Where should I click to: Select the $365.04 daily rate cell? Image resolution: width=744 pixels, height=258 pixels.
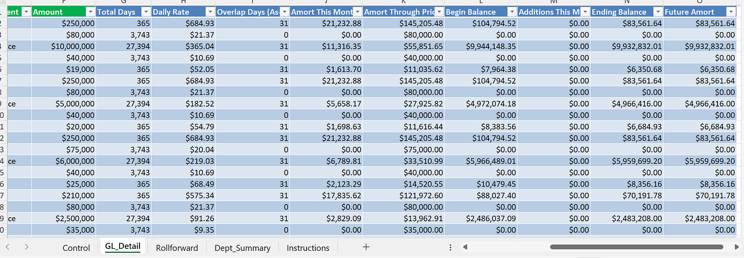pyautogui.click(x=183, y=46)
